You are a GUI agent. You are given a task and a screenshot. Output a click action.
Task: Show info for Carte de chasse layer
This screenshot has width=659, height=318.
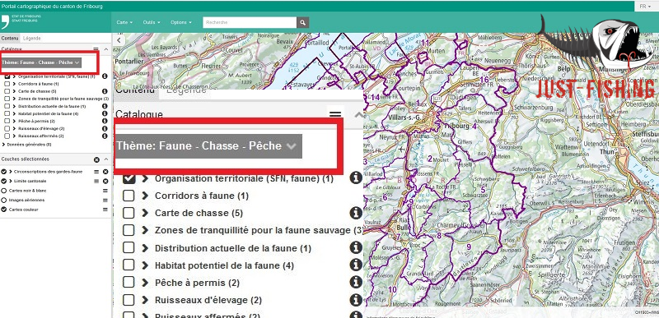pyautogui.click(x=105, y=91)
